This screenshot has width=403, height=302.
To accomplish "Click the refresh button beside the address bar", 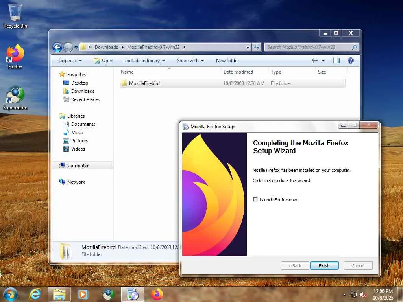I will pos(257,47).
